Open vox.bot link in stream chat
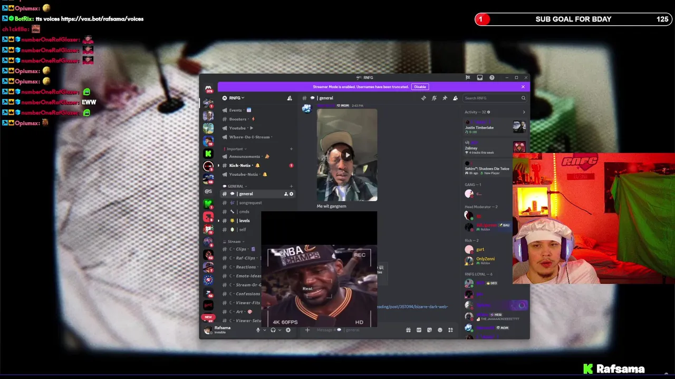The height and width of the screenshot is (379, 675). click(x=102, y=18)
